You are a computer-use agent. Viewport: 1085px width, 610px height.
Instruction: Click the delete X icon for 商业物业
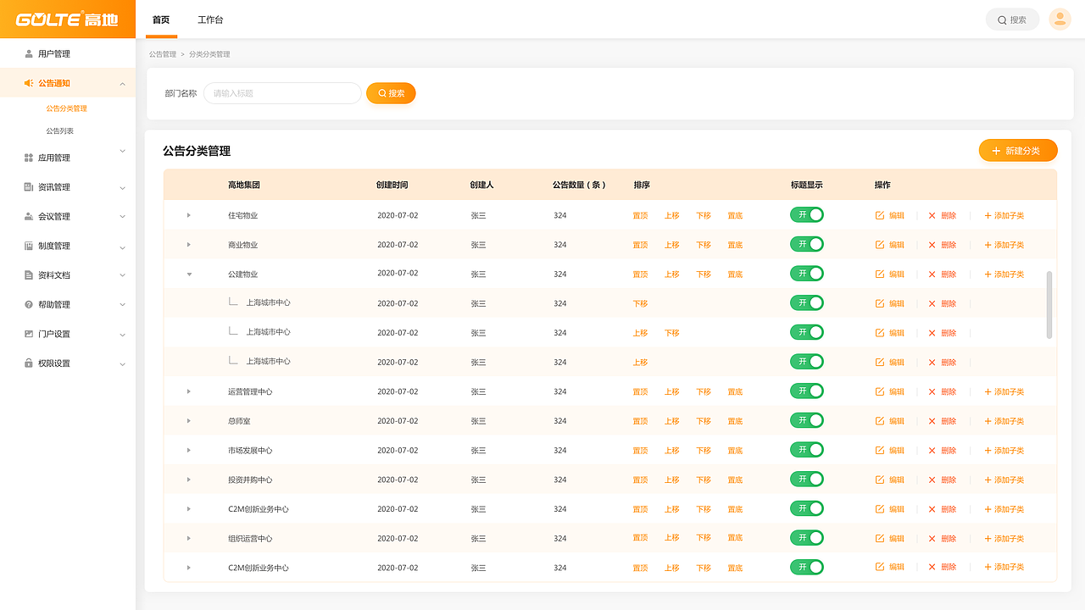click(x=932, y=245)
